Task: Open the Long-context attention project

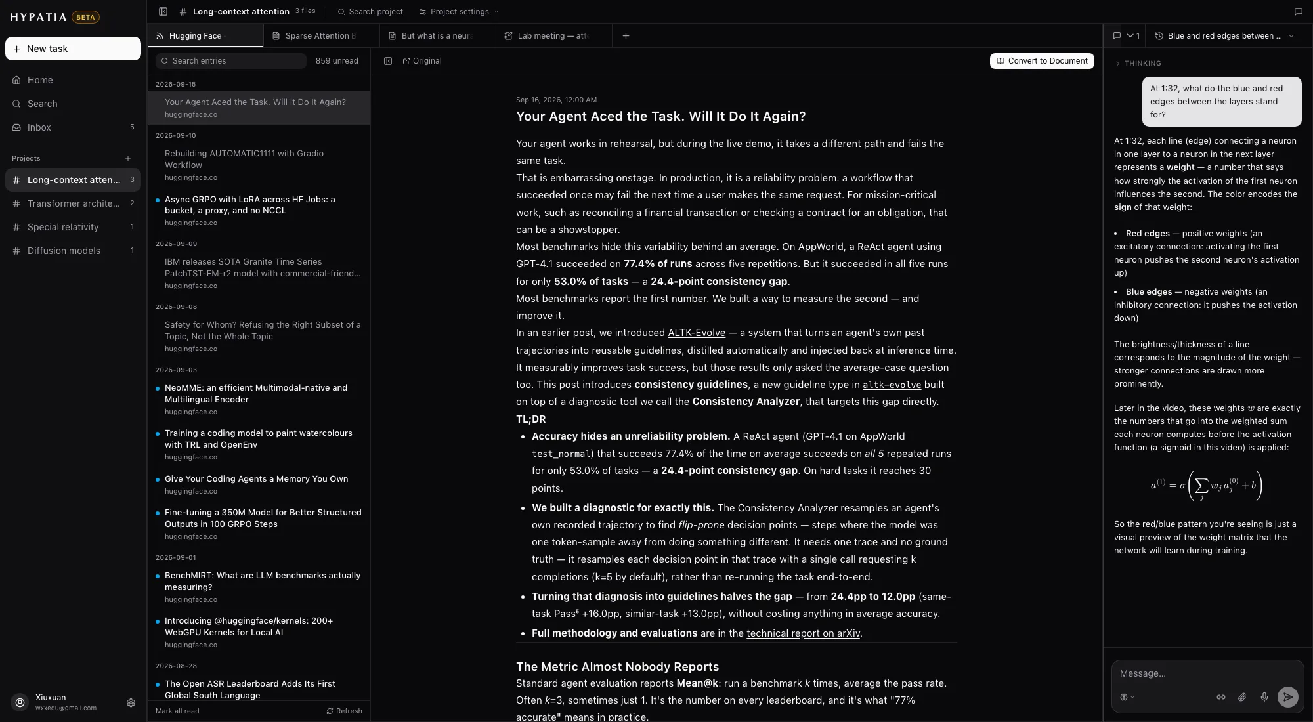Action: click(x=73, y=180)
